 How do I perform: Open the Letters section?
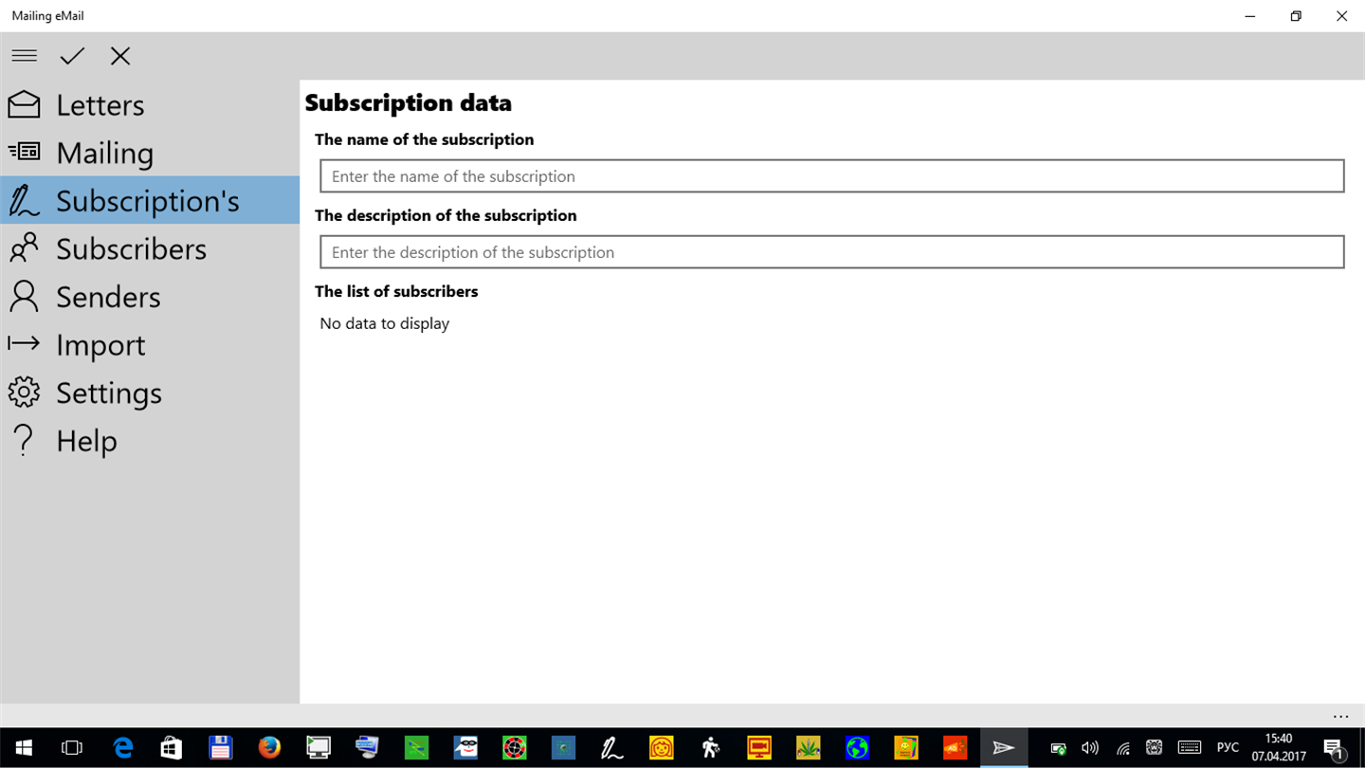tap(150, 104)
